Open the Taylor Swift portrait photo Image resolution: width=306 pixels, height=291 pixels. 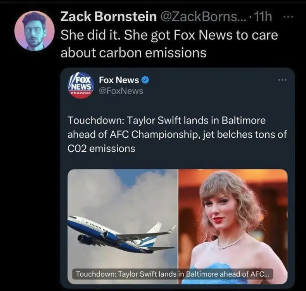point(233,217)
